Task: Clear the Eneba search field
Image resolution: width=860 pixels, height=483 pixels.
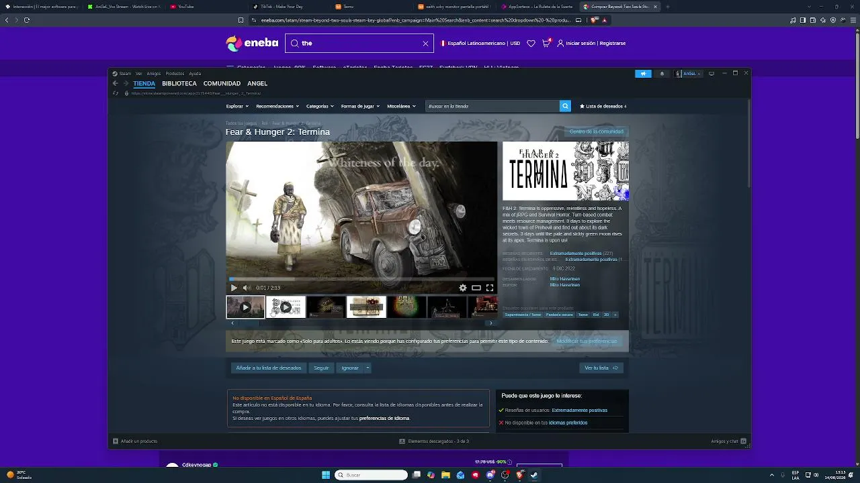Action: coord(425,43)
